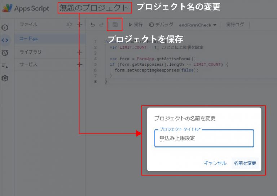Click the 実行 run button
The image size is (277, 196).
pyautogui.click(x=136, y=25)
